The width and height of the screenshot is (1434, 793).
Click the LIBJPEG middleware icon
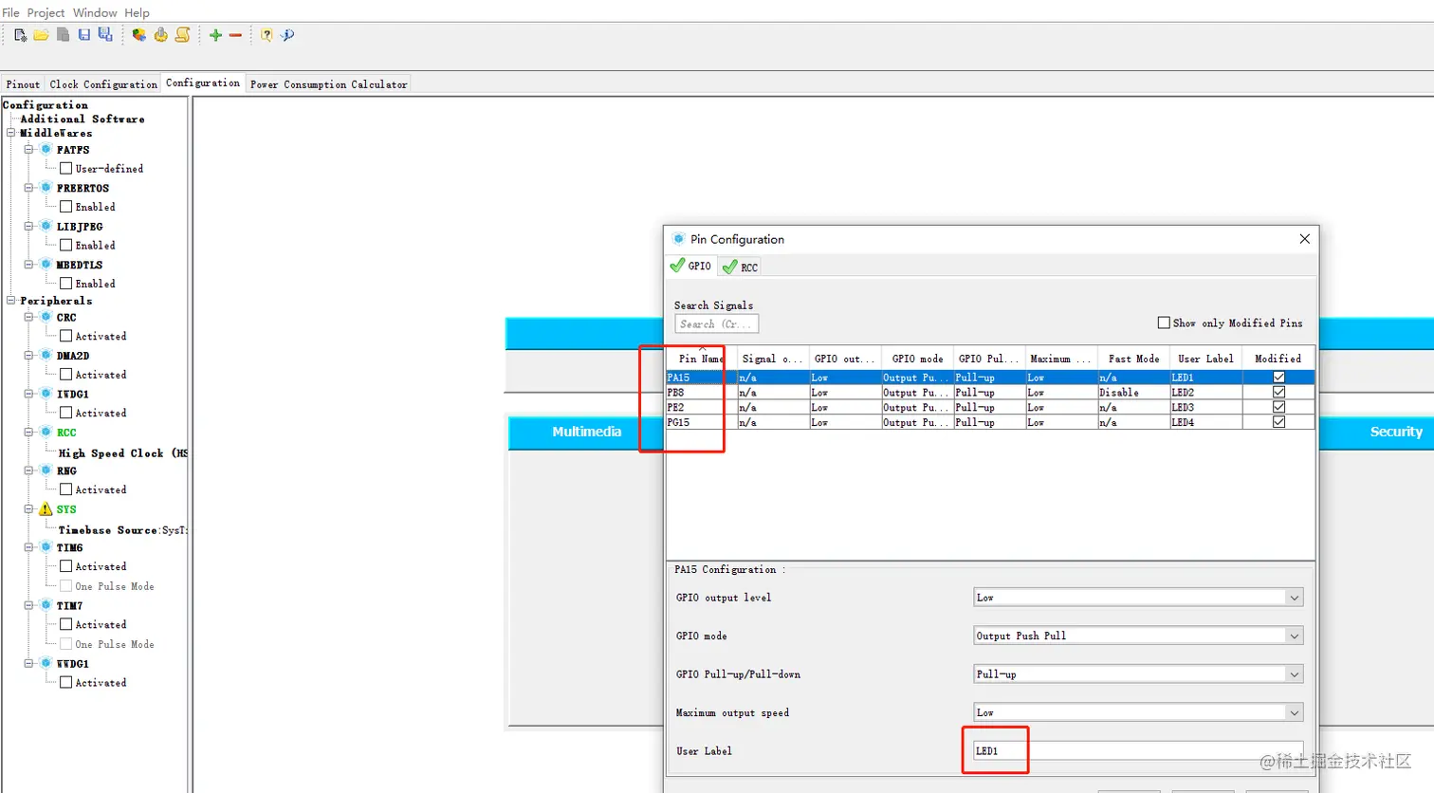pyautogui.click(x=46, y=227)
